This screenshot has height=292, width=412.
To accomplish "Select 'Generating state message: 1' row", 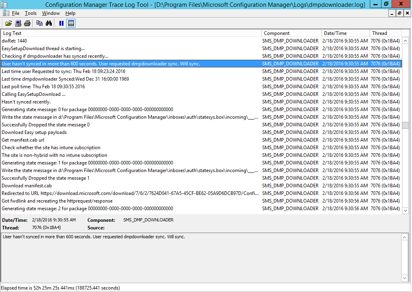I will click(x=201, y=163).
